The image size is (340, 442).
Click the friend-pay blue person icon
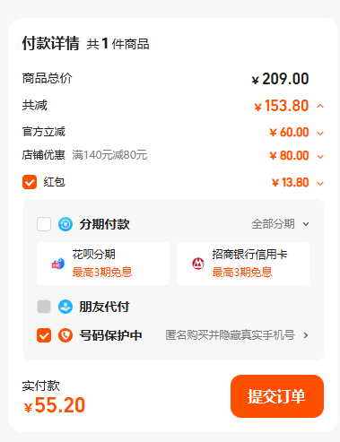pyautogui.click(x=65, y=307)
